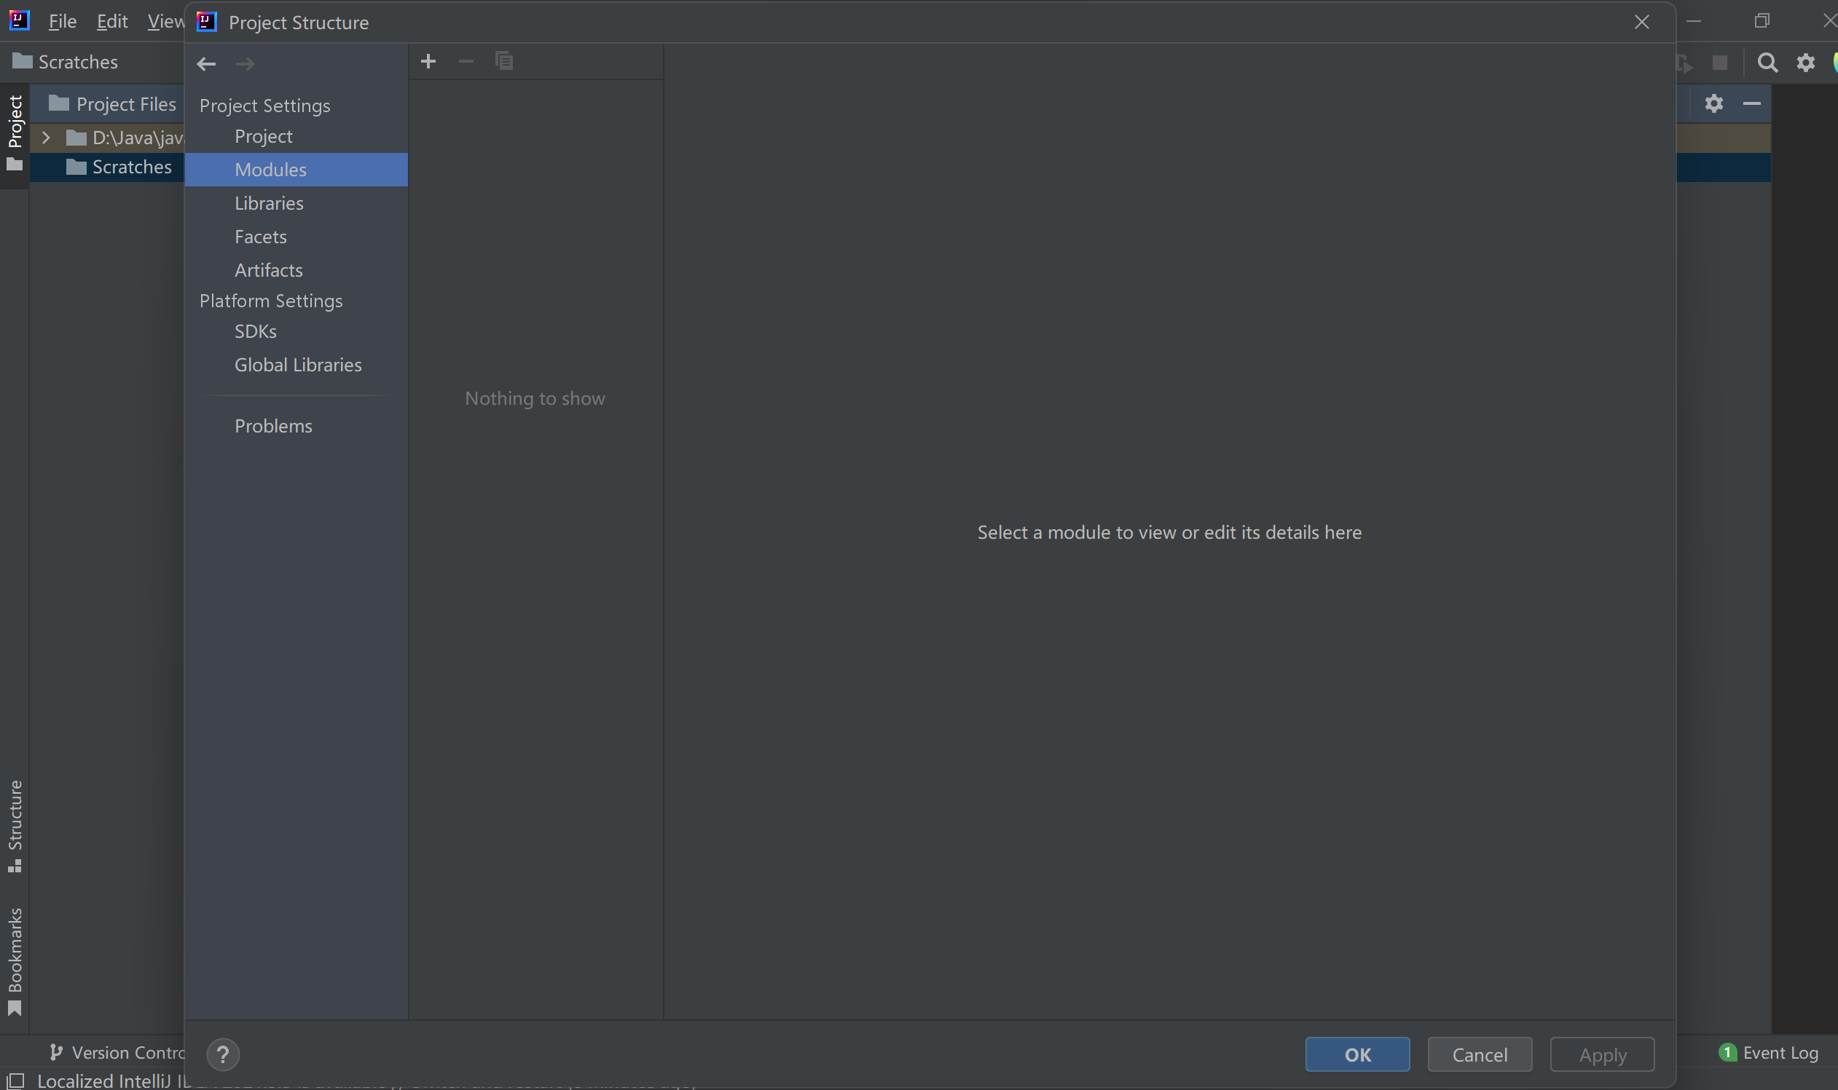Image resolution: width=1838 pixels, height=1090 pixels.
Task: Expand the D:\Java folder tree node
Action: coord(46,138)
